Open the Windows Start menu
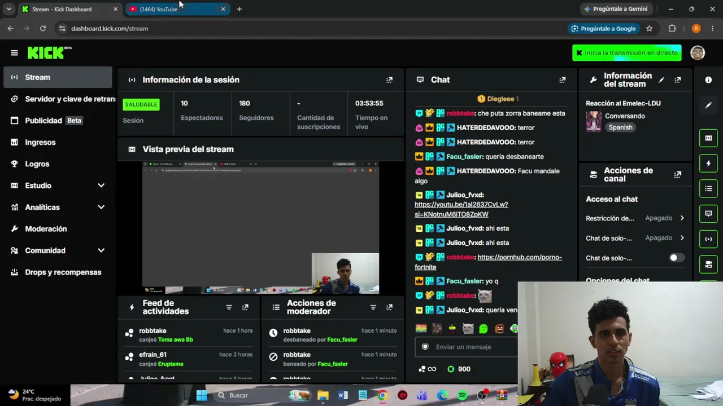The width and height of the screenshot is (723, 406). pos(202,395)
